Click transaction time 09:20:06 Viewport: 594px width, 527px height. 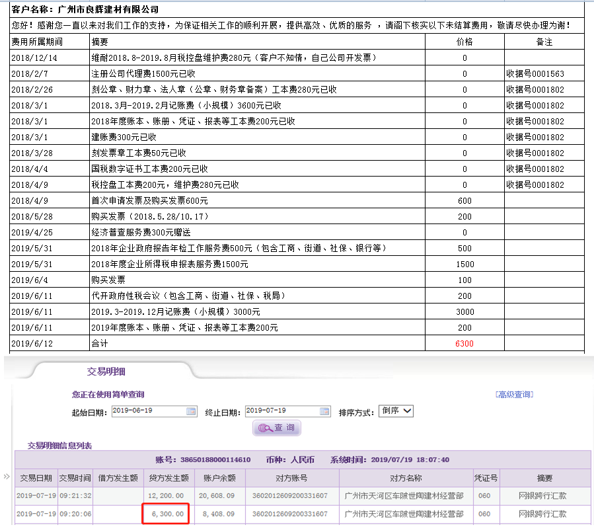point(75,514)
